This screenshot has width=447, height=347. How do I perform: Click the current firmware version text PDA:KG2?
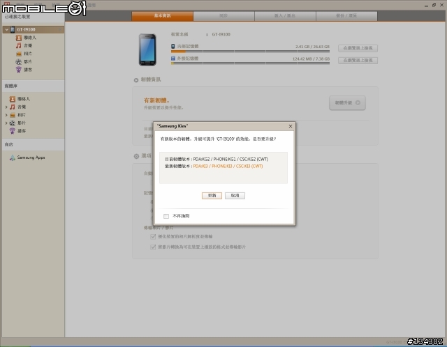tap(230, 160)
